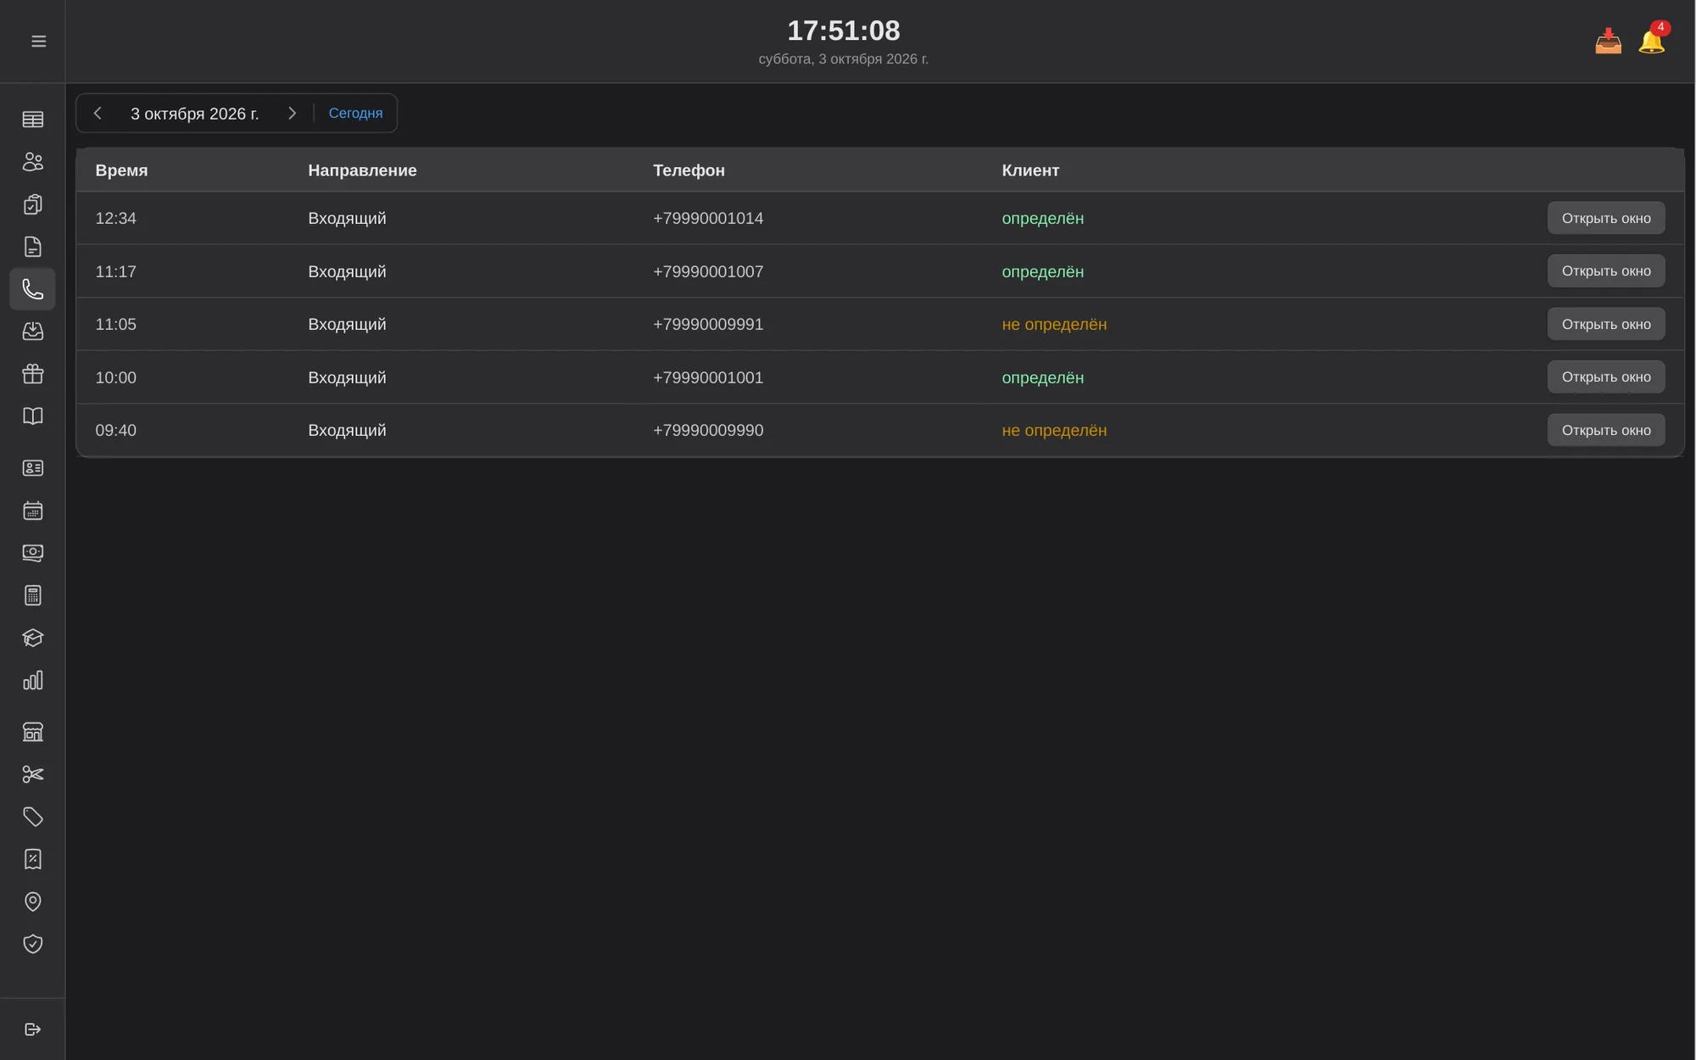Screen dimensions: 1696x1060
Task: Open the document sidebar icon
Action: (32, 247)
